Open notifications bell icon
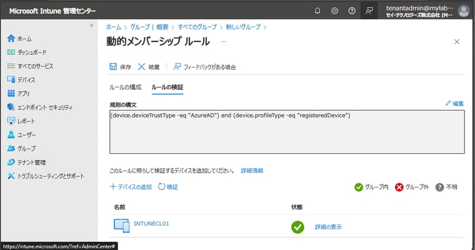 [317, 11]
